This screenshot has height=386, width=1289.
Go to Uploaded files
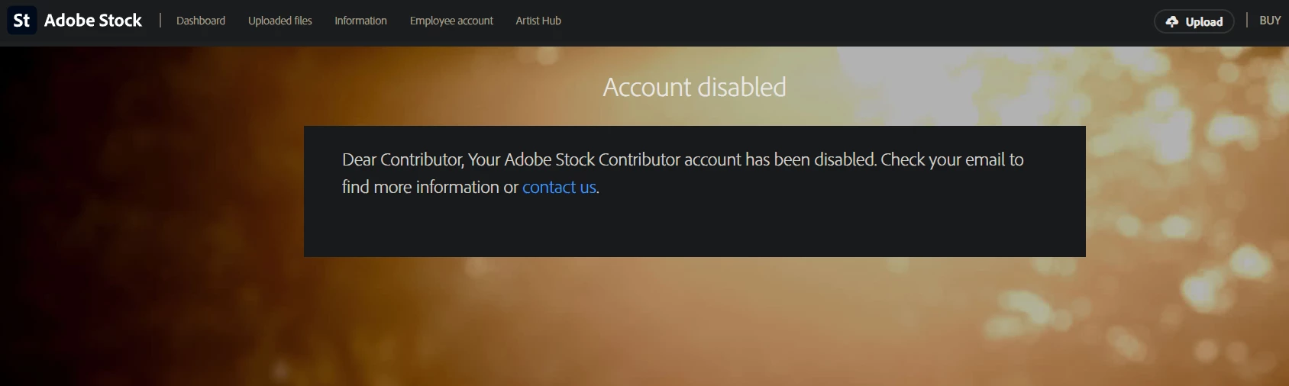pos(280,21)
